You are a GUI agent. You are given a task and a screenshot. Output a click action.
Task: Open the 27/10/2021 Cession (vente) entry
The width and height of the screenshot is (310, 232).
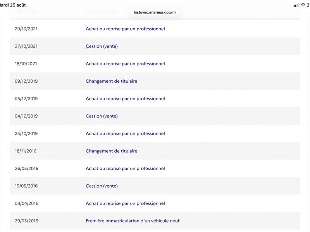[102, 46]
